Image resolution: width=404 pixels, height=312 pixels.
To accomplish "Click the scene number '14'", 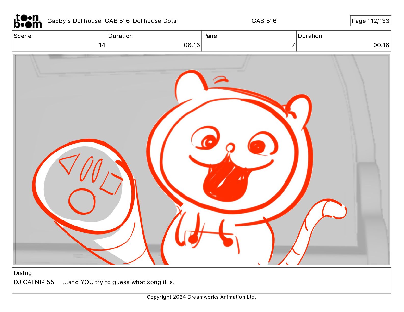I will coord(102,45).
